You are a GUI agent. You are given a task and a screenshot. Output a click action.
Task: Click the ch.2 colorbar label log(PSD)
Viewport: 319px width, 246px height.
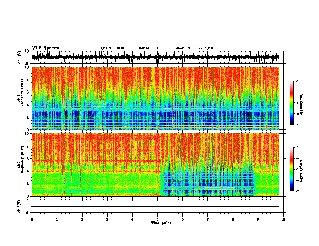pyautogui.click(x=301, y=171)
